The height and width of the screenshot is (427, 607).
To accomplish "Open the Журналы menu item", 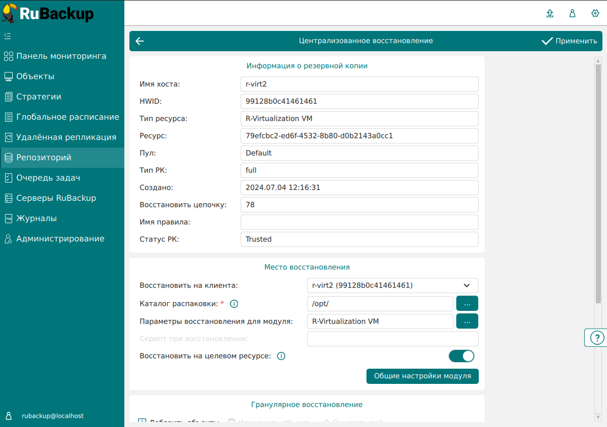I will click(x=37, y=219).
